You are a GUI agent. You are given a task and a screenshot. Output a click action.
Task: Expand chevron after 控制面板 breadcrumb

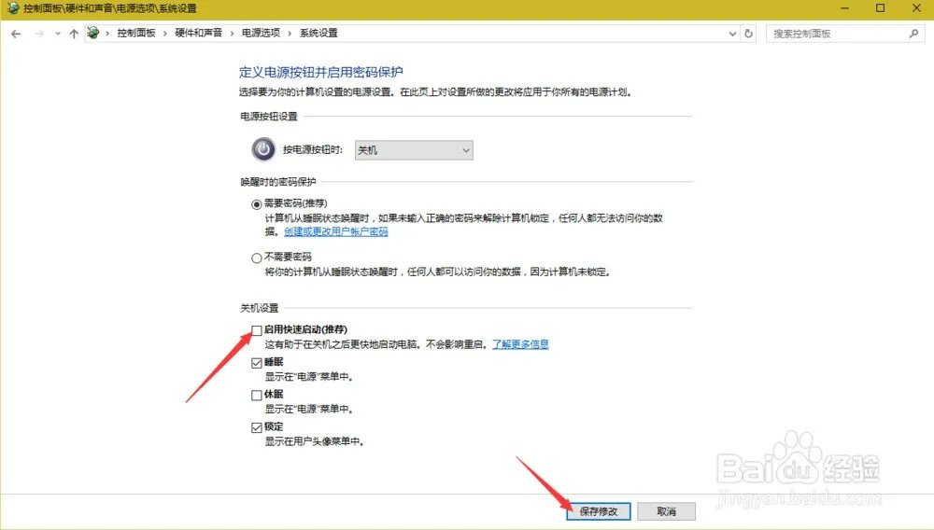tap(165, 34)
